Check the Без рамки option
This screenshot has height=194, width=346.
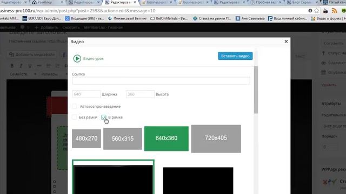[x=75, y=117]
